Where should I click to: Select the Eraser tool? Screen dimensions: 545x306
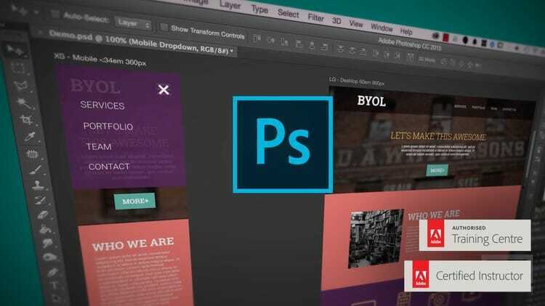[42, 215]
